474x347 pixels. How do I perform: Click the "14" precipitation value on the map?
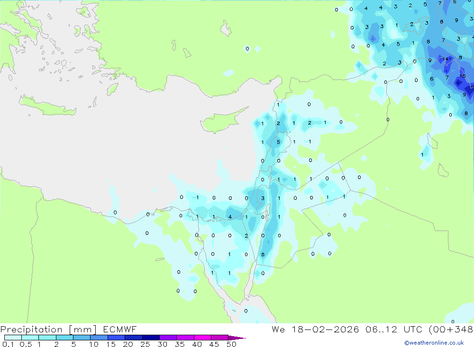pyautogui.click(x=446, y=59)
